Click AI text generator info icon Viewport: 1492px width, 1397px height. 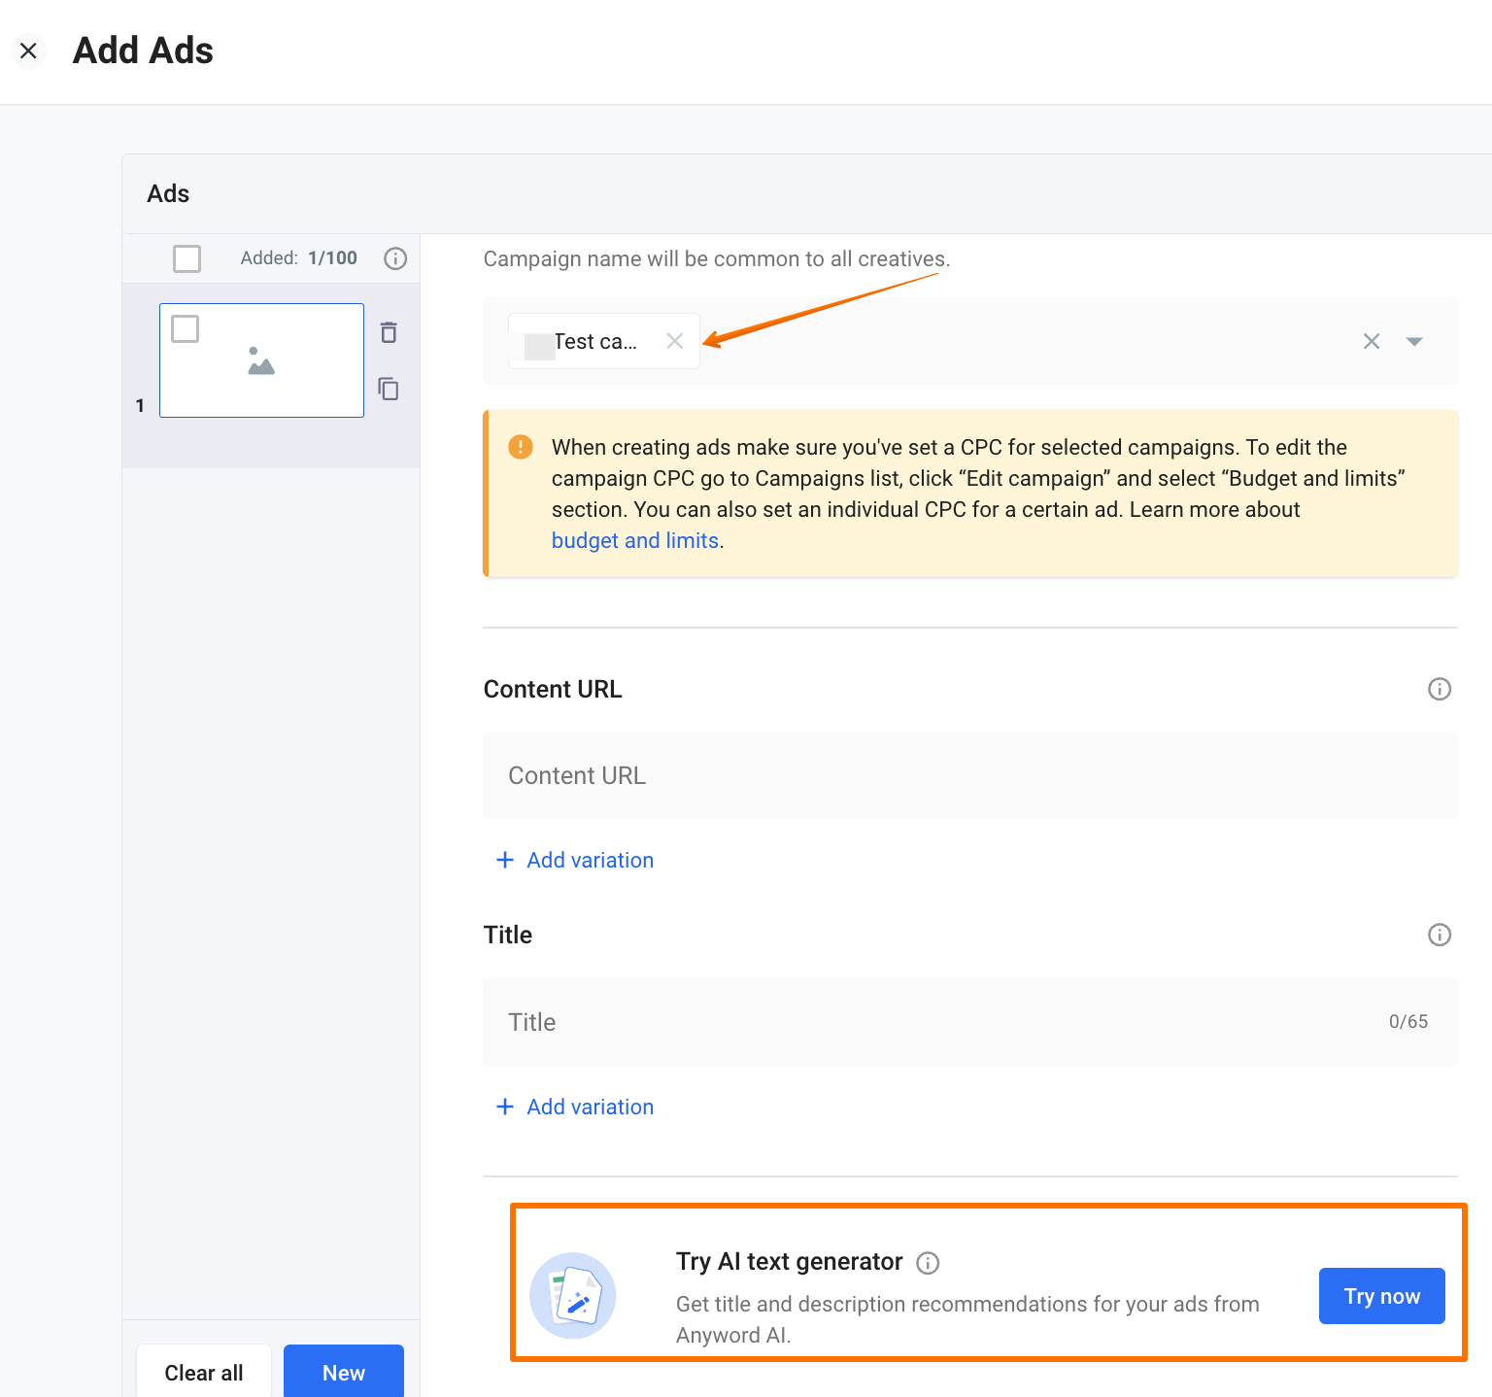pos(928,1263)
